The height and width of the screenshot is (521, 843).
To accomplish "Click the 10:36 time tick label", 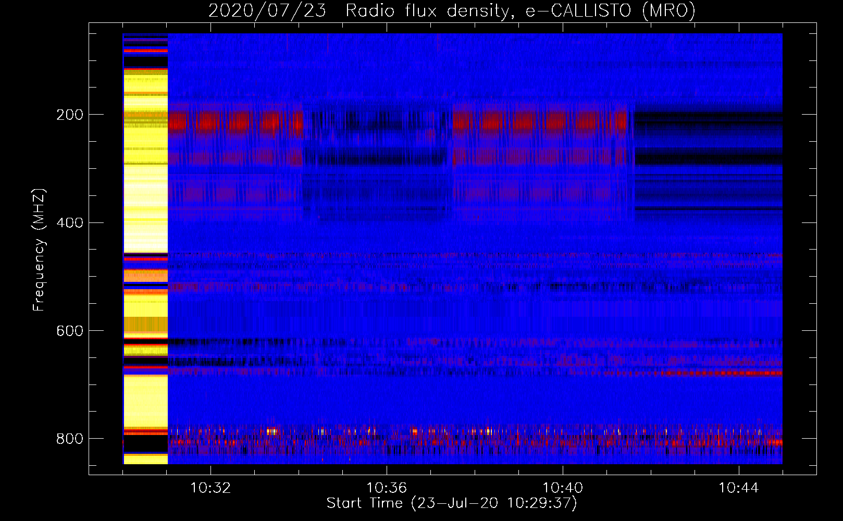I will 387,488.
